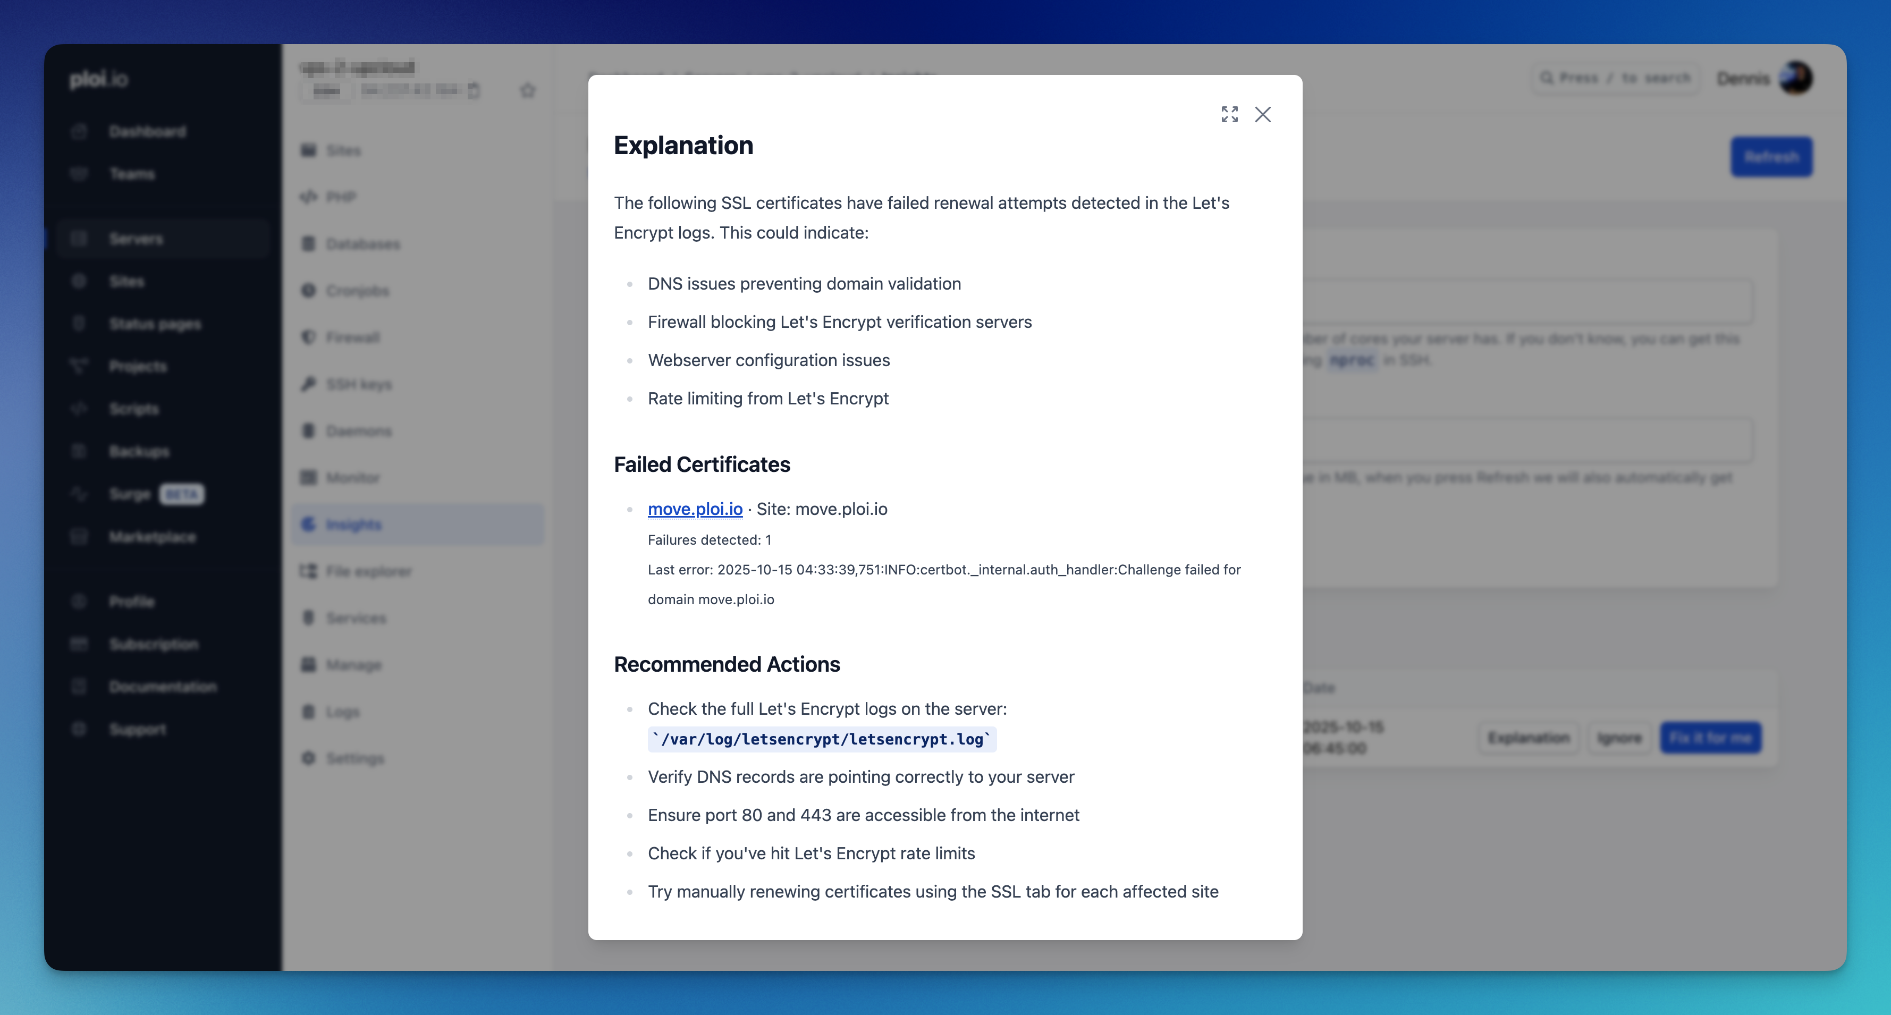Image resolution: width=1891 pixels, height=1015 pixels.
Task: Click the Explanation button in table row
Action: pyautogui.click(x=1529, y=738)
